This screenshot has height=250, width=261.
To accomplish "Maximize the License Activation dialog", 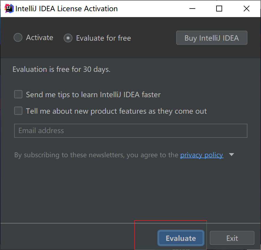I will [x=219, y=9].
